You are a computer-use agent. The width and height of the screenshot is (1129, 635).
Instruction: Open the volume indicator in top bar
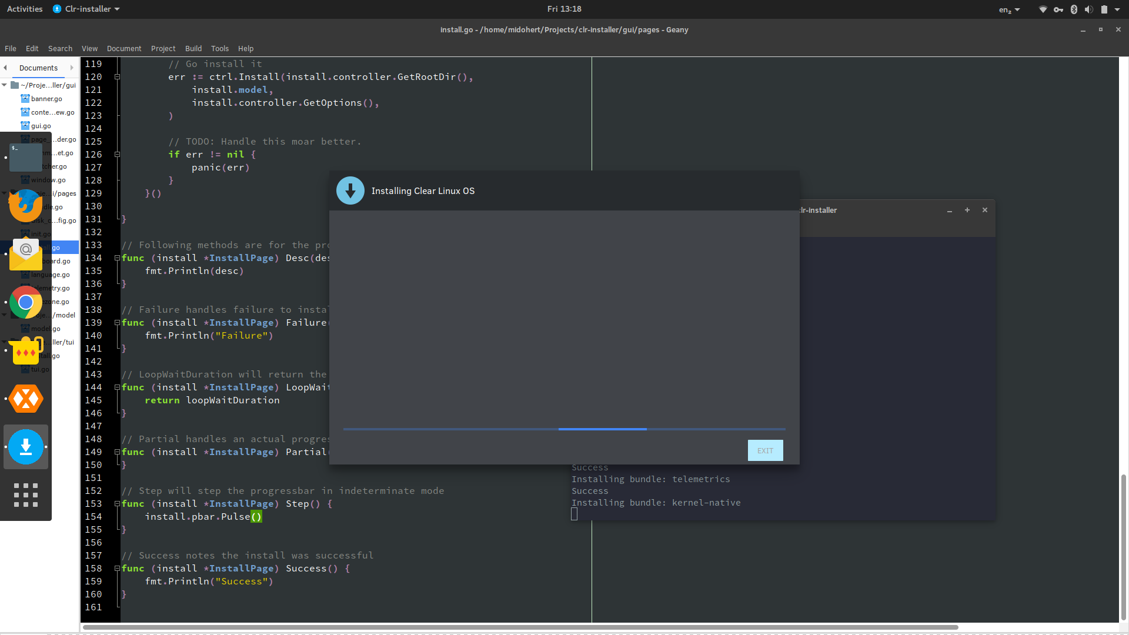(1088, 9)
